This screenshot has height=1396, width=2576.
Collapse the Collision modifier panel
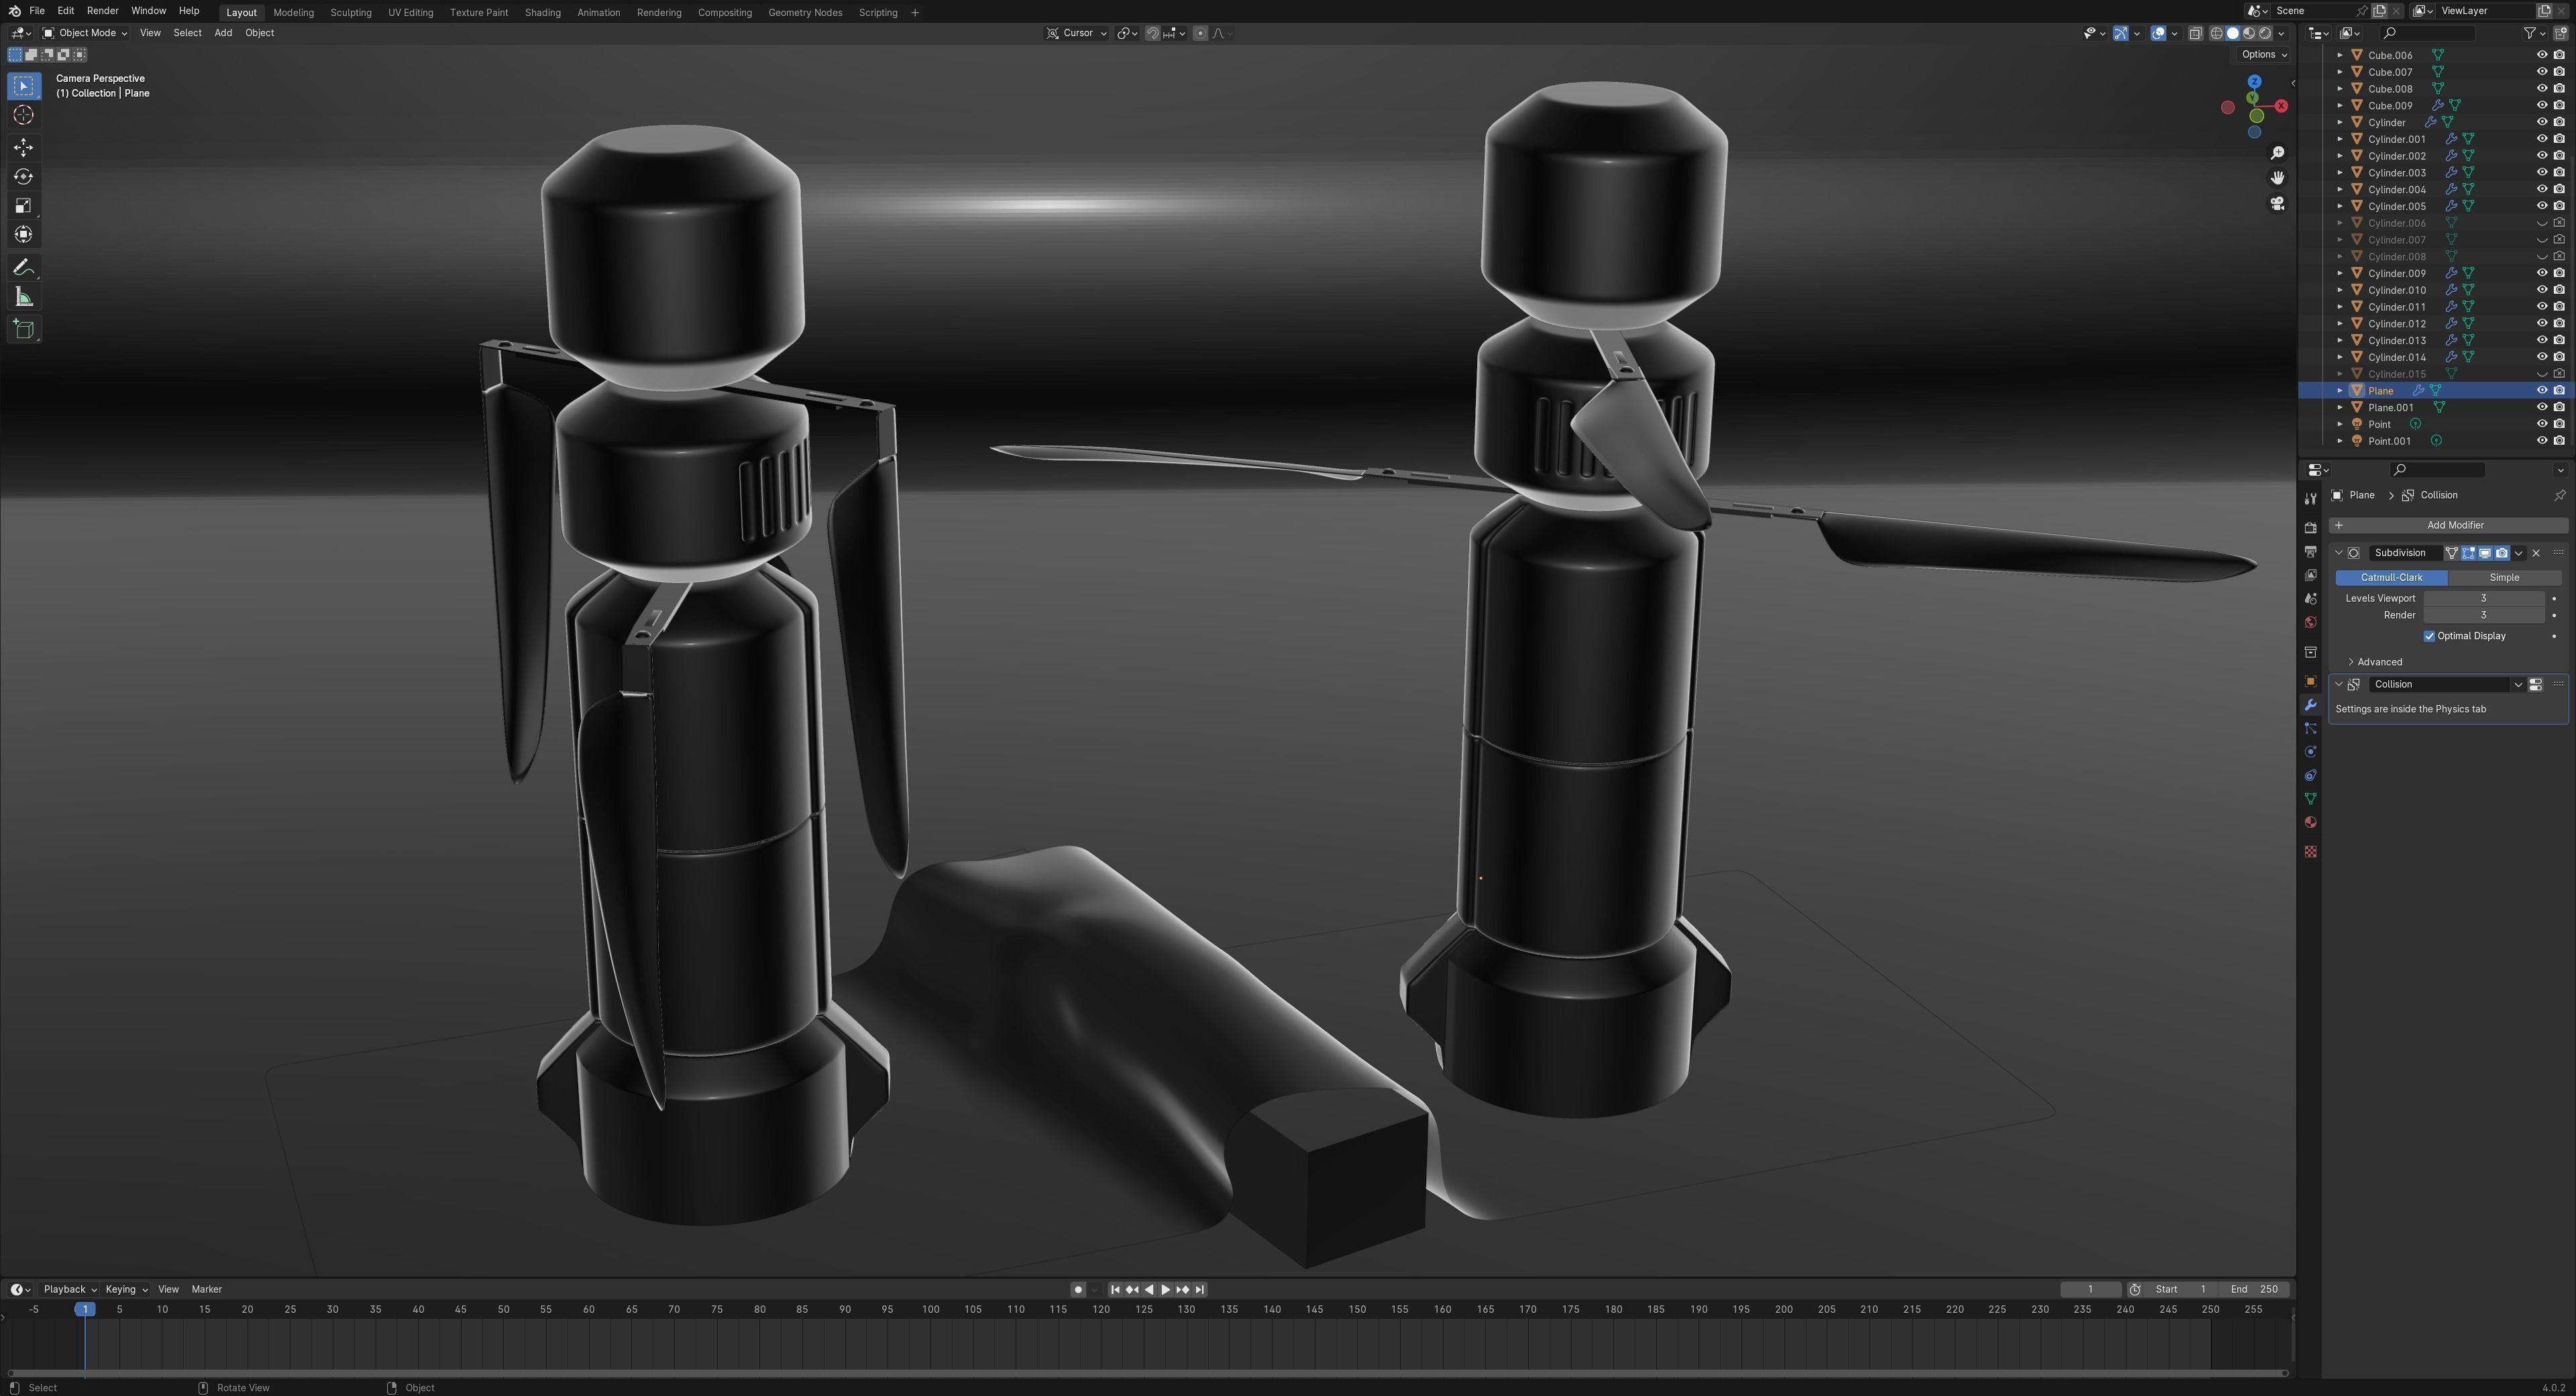tap(2339, 685)
